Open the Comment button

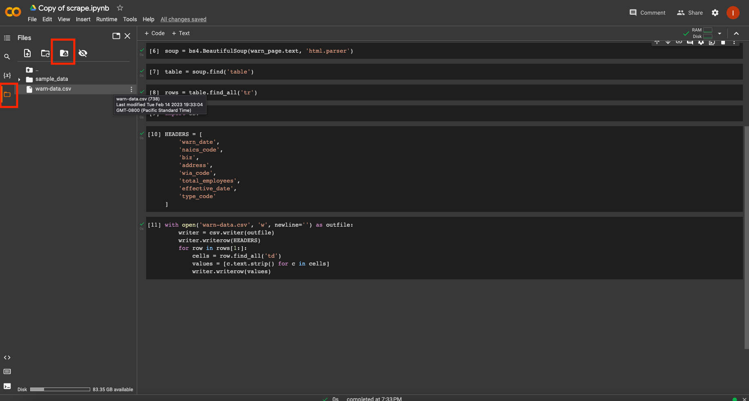(647, 13)
